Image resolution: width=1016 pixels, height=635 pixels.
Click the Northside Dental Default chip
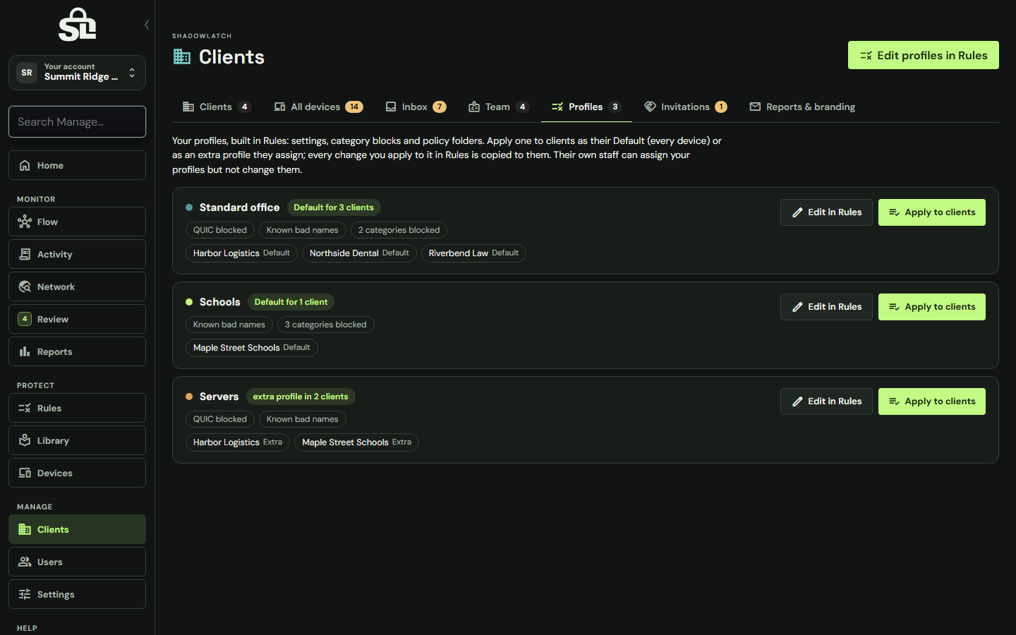[x=359, y=253]
